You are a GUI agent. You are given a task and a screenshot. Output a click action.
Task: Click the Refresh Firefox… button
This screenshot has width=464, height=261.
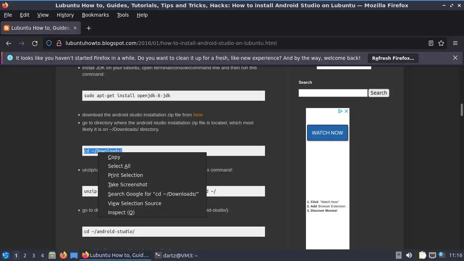(393, 58)
